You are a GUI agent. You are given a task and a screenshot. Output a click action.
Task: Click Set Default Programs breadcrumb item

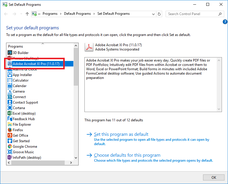click(113, 14)
